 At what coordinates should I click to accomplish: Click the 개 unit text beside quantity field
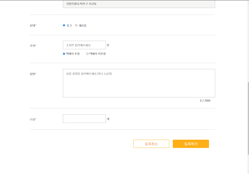(x=108, y=119)
